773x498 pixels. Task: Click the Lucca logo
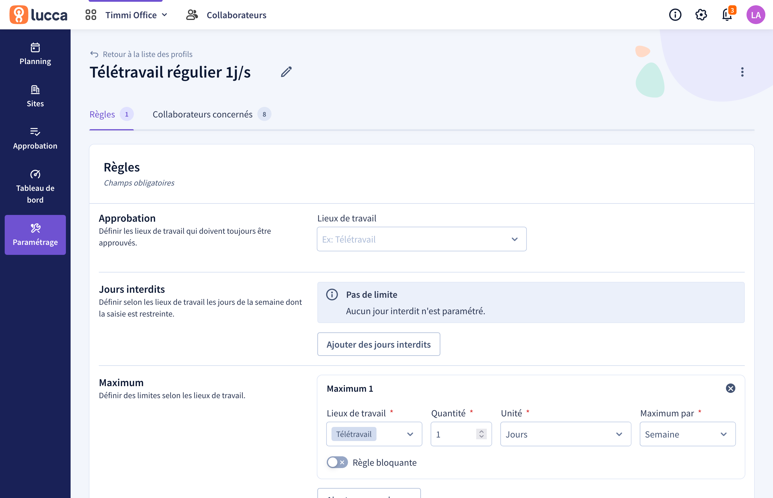click(x=39, y=15)
